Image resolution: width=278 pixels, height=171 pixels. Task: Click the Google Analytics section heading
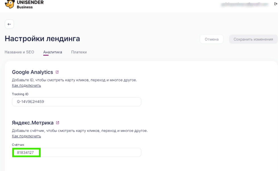tap(32, 72)
